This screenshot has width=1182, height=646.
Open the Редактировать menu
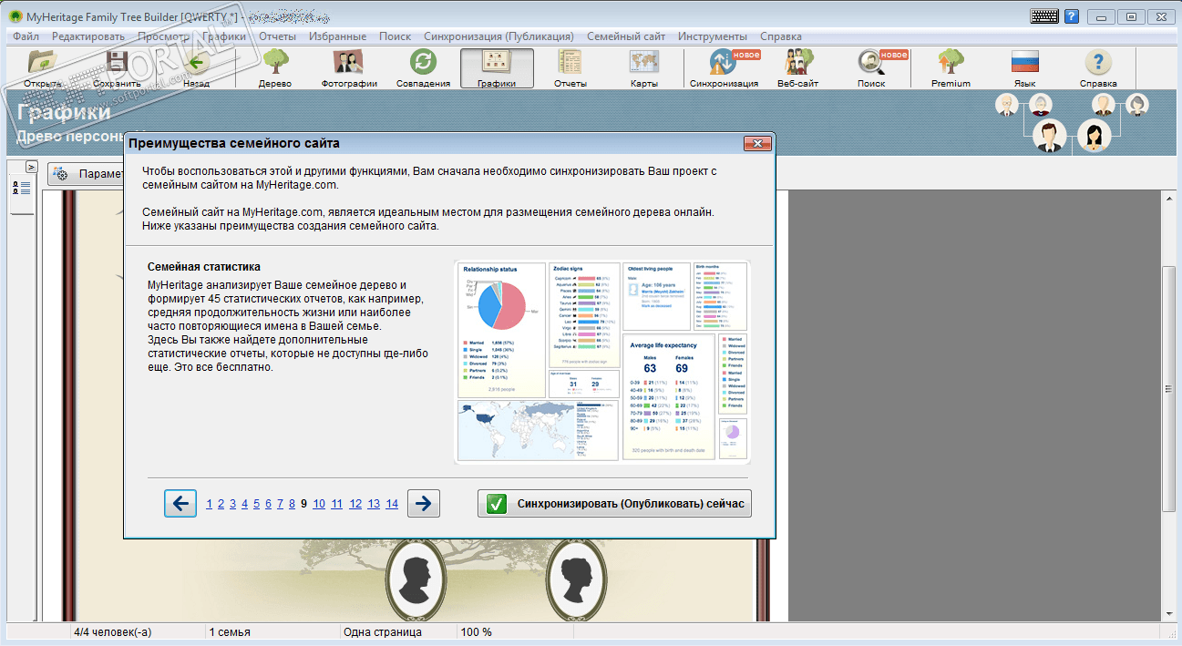coord(88,36)
